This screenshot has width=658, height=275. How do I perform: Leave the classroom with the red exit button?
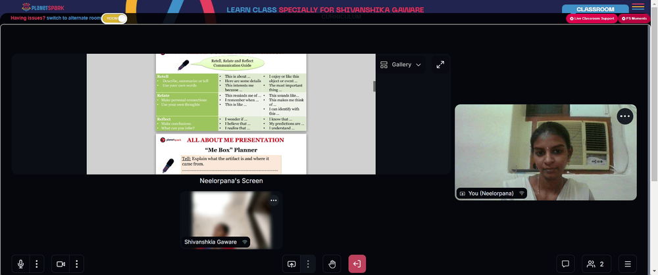(x=357, y=264)
